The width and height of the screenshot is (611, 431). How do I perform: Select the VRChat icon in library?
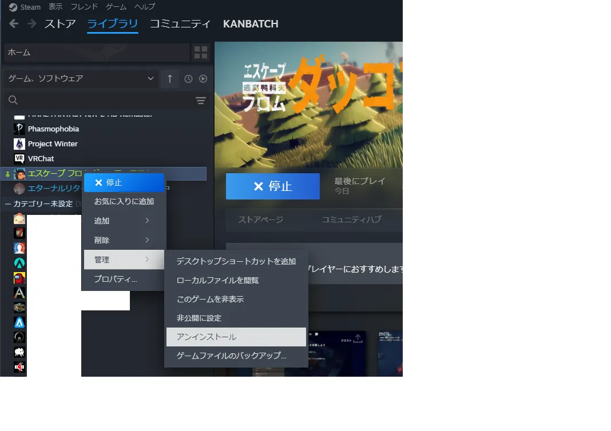coord(19,159)
